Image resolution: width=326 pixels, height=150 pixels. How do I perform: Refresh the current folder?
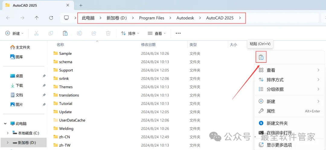coord(51,18)
